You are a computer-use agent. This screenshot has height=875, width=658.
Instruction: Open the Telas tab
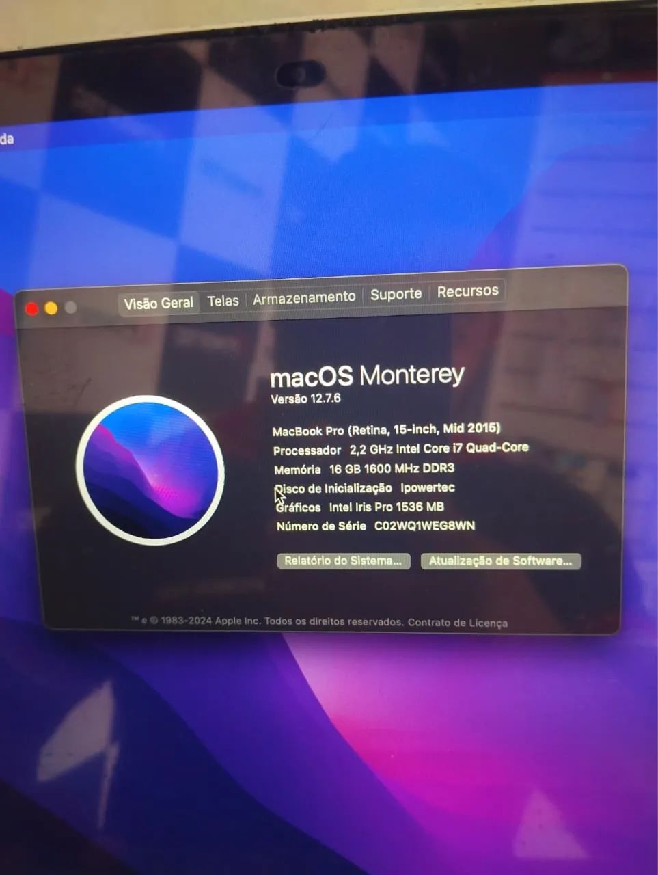click(223, 301)
